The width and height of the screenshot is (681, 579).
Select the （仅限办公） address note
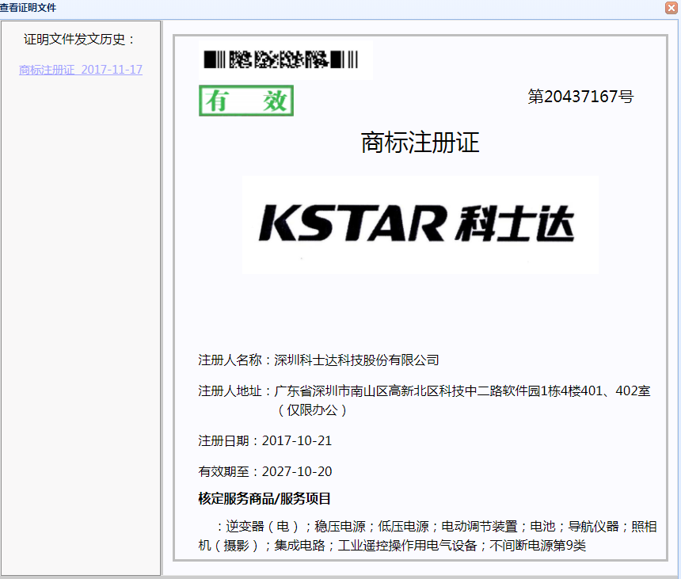312,410
